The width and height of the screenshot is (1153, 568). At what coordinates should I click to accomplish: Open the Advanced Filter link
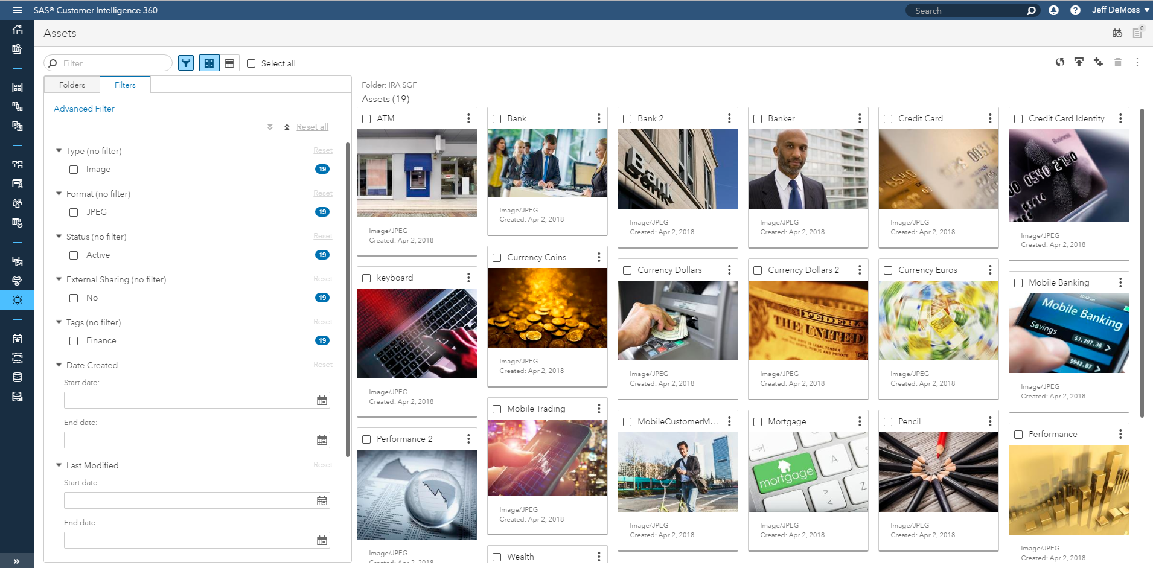[84, 109]
